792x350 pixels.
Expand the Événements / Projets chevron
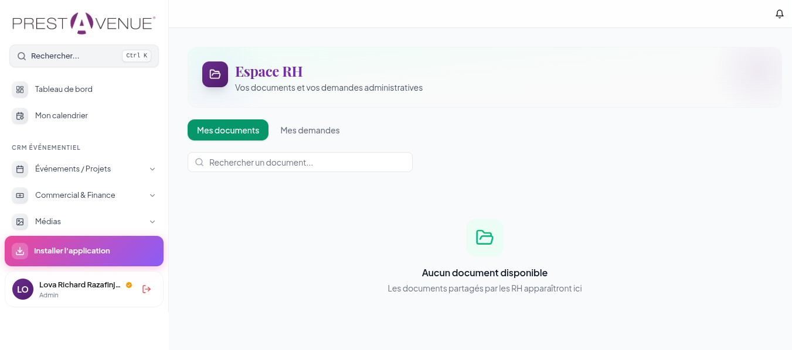point(152,169)
